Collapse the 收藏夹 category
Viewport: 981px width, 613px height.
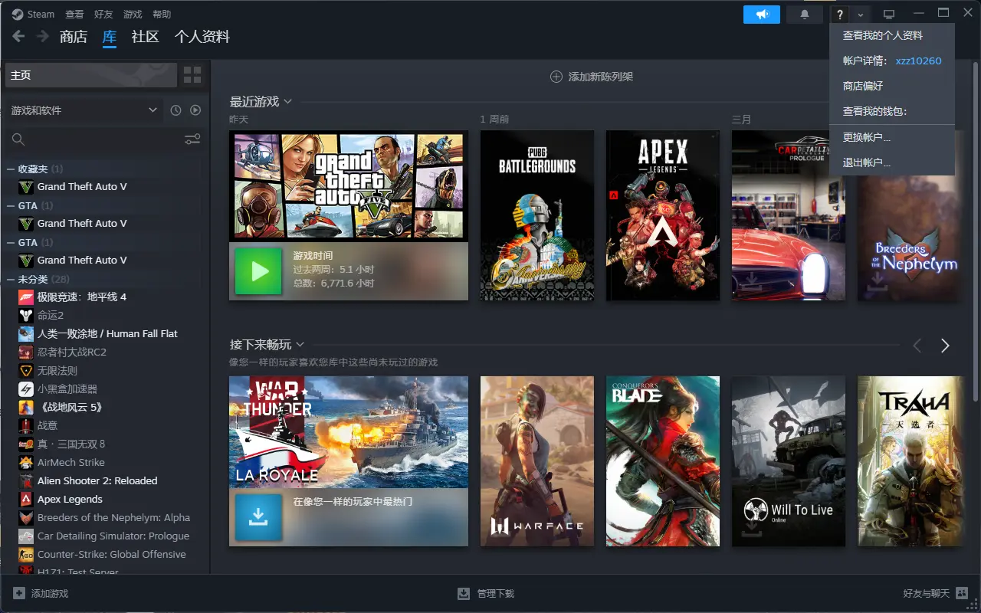pos(11,169)
